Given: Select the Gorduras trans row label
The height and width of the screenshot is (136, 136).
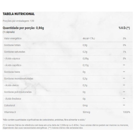Looking at the screenshot, I should coord(12,72).
